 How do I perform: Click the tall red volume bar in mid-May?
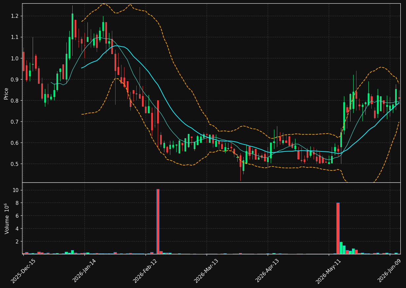coord(338,228)
